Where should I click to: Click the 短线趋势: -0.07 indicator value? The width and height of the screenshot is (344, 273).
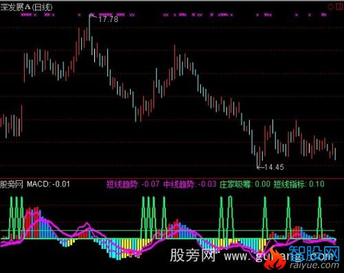click(133, 184)
